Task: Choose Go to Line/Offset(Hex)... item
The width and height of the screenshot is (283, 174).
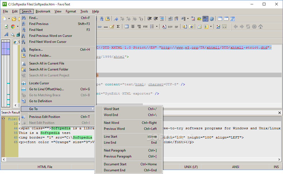Action: click(58, 89)
